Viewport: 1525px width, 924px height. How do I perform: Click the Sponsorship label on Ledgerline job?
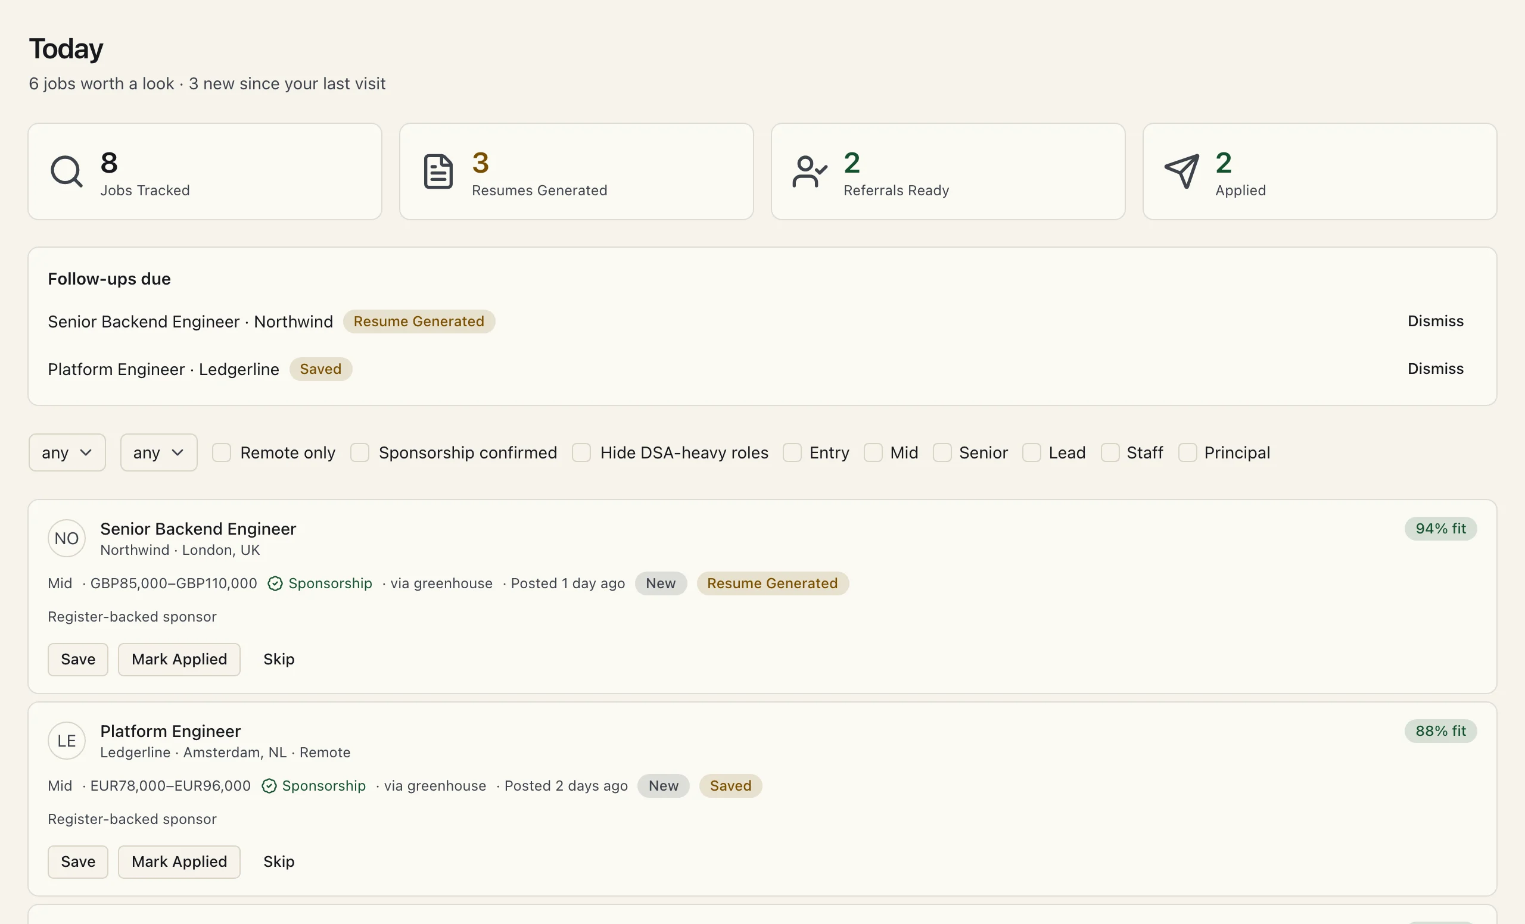pyautogui.click(x=323, y=786)
